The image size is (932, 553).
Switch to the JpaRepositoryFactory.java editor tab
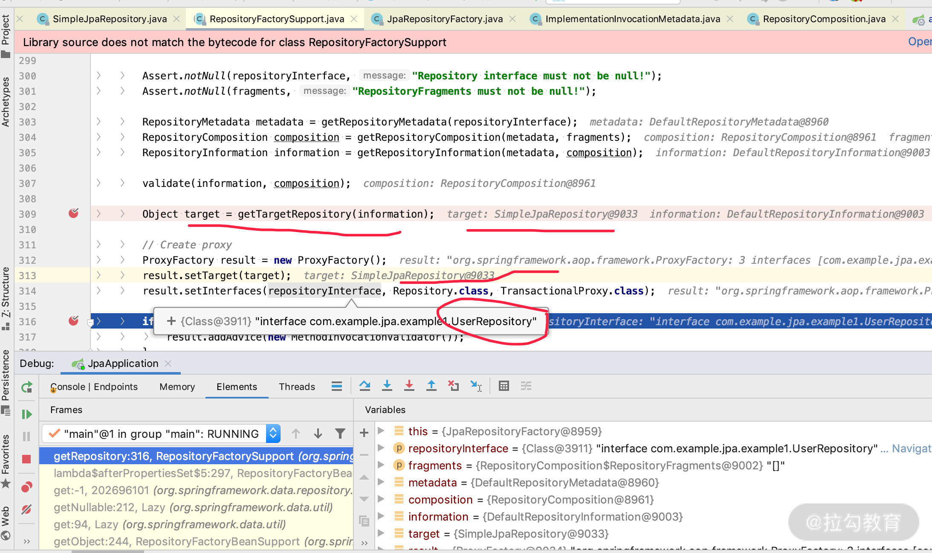pyautogui.click(x=444, y=19)
